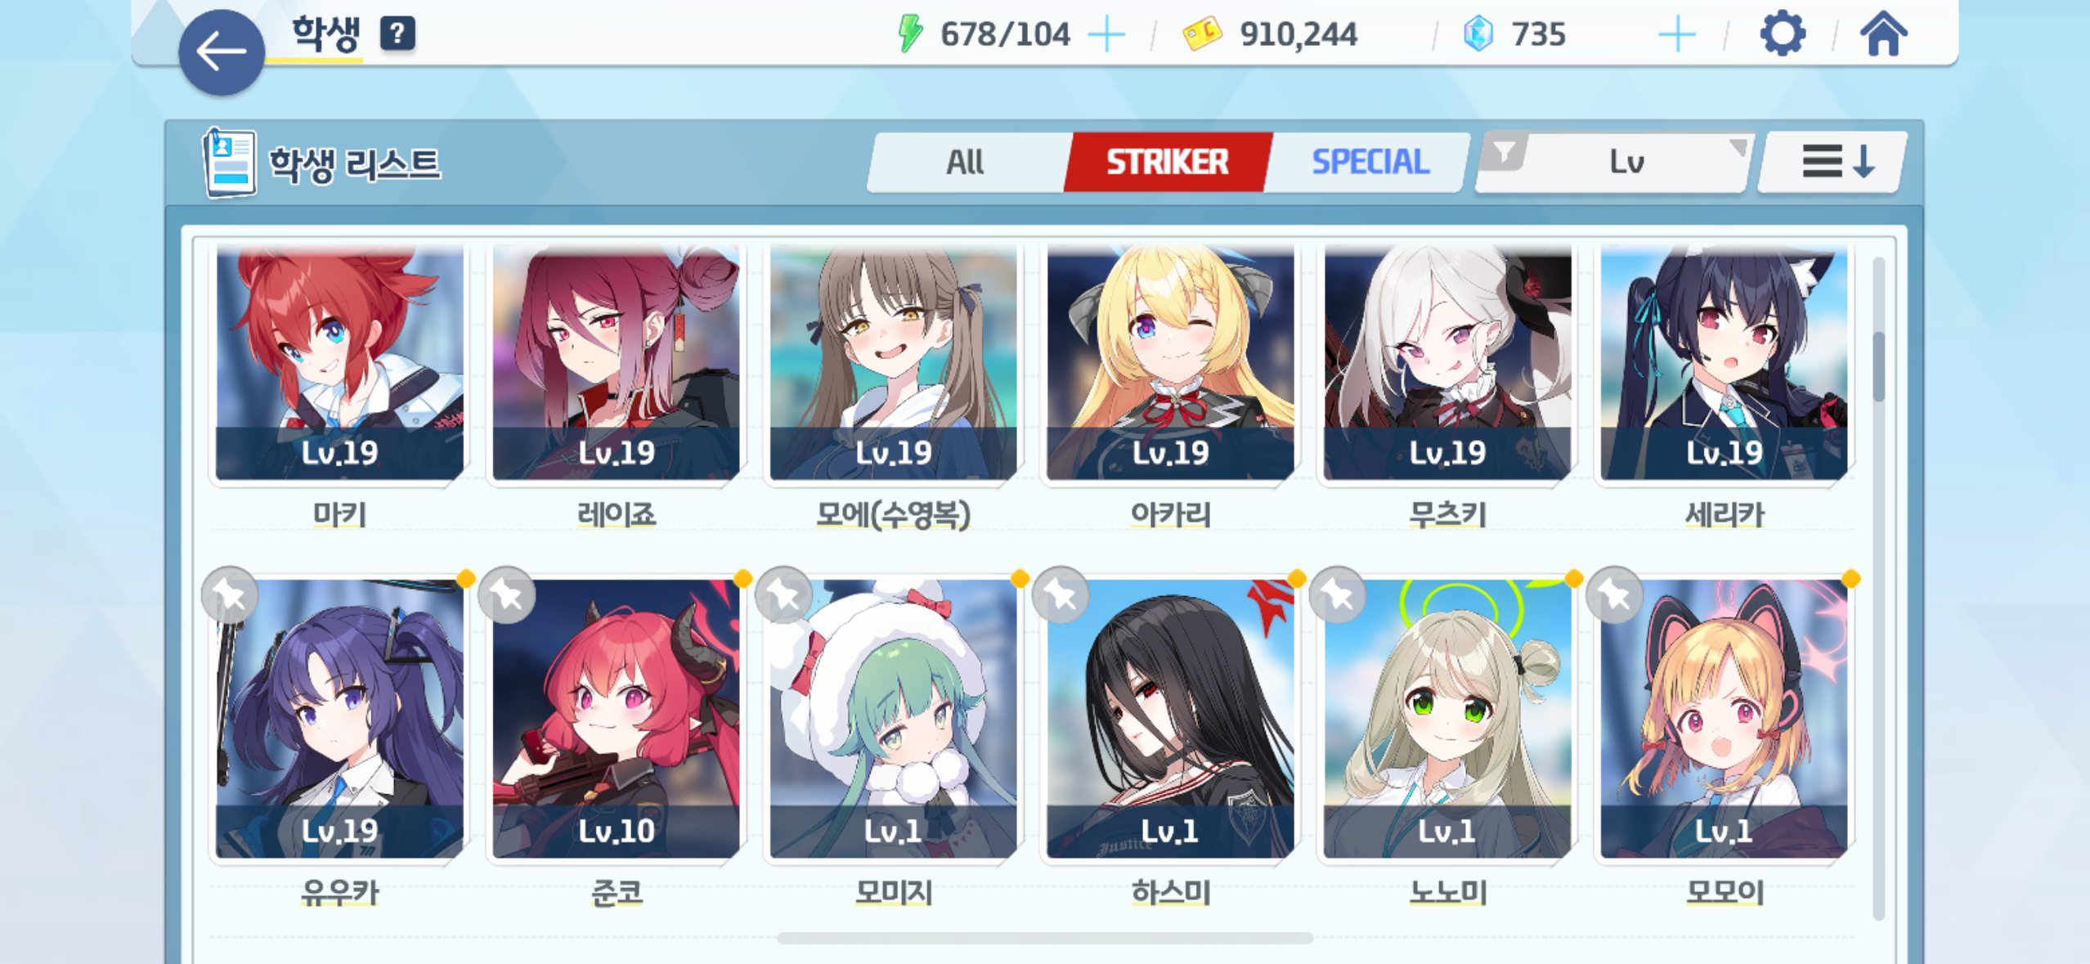Click the horizontal scroll indicator bar
The height and width of the screenshot is (964, 2090).
1045,938
